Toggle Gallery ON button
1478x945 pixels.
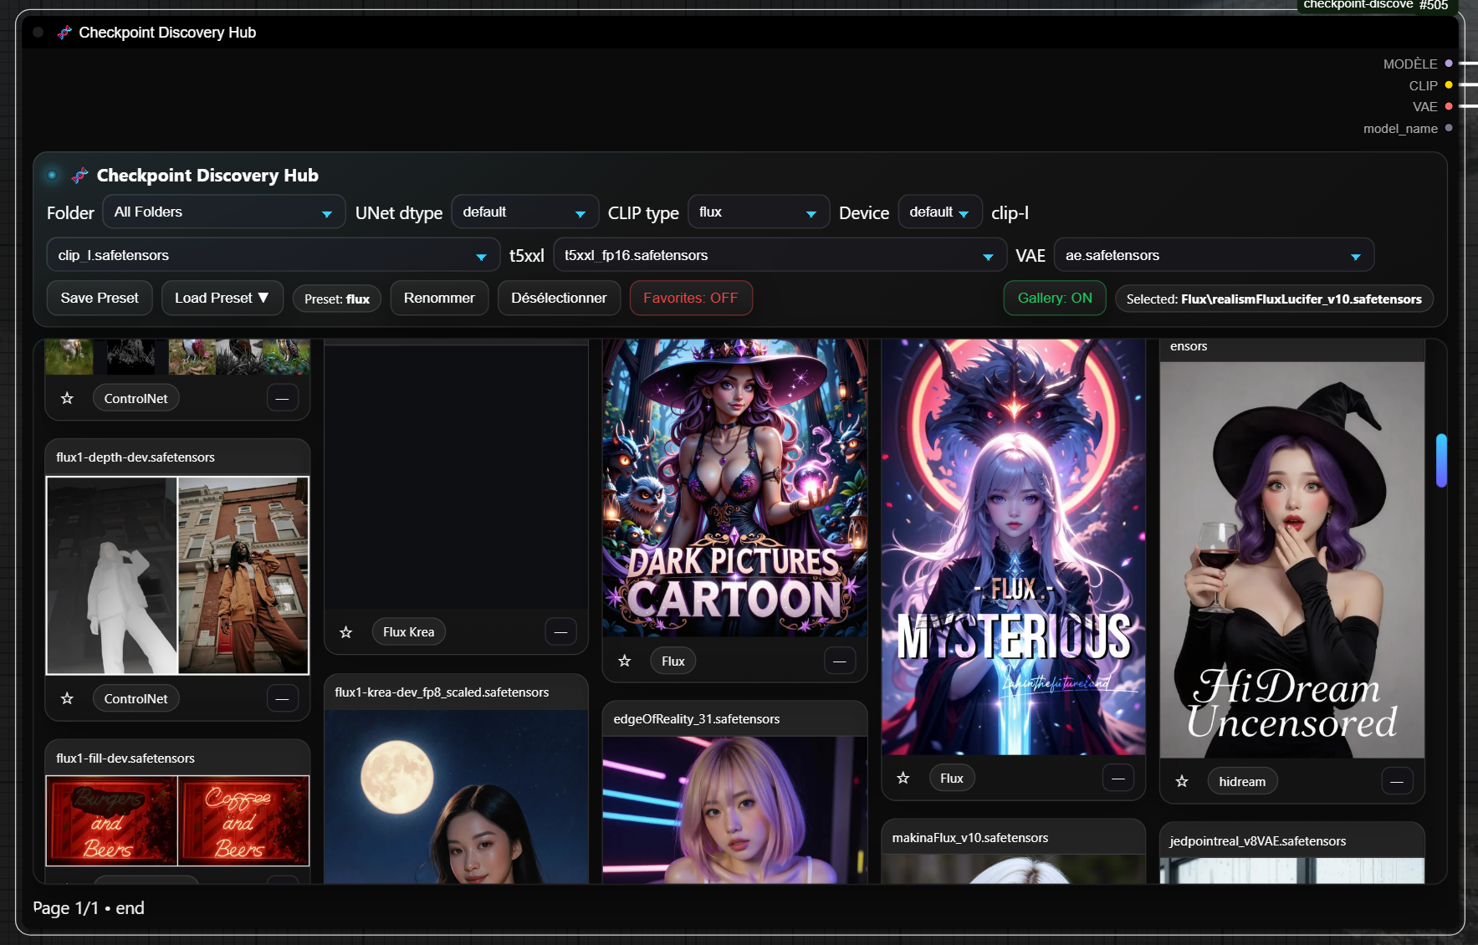tap(1055, 298)
